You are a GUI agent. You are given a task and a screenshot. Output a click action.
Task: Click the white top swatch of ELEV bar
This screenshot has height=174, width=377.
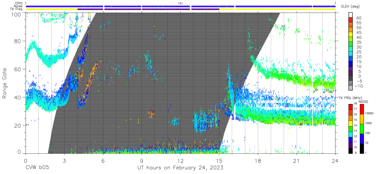tap(351, 15)
